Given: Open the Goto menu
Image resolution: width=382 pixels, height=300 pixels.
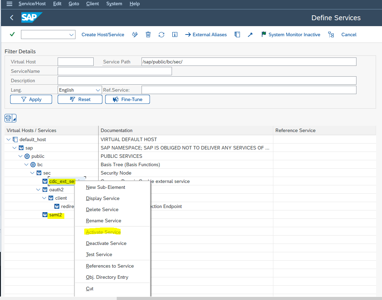Looking at the screenshot, I should pos(74,3).
